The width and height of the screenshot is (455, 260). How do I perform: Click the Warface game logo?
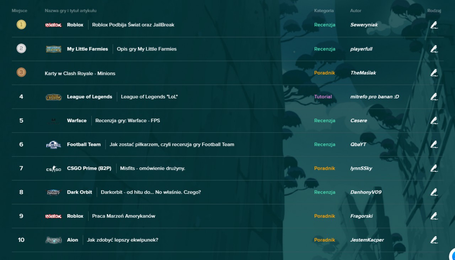pyautogui.click(x=53, y=121)
